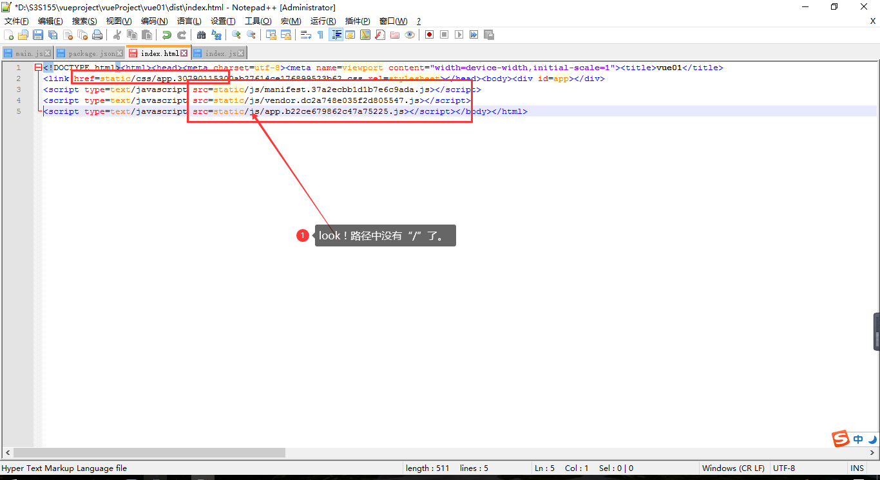Save the current file via toolbar
The height and width of the screenshot is (480, 880).
(38, 35)
